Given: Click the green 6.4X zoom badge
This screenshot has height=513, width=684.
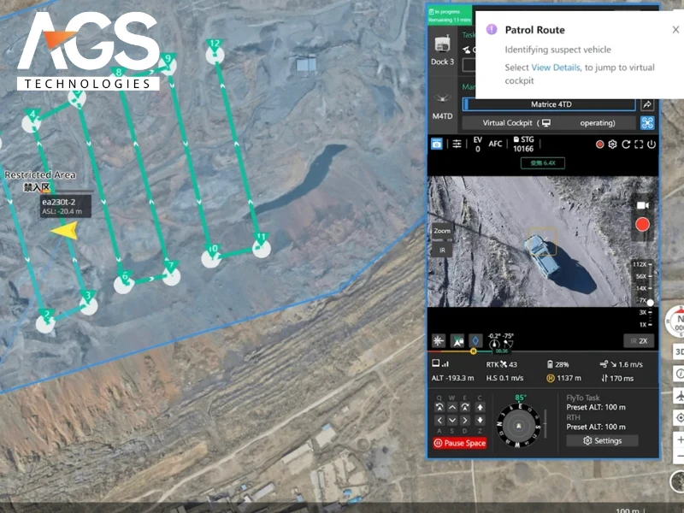Looking at the screenshot, I should [x=543, y=163].
